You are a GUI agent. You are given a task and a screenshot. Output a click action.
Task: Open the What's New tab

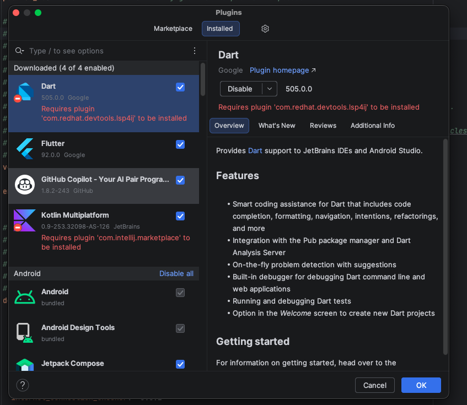coord(277,126)
